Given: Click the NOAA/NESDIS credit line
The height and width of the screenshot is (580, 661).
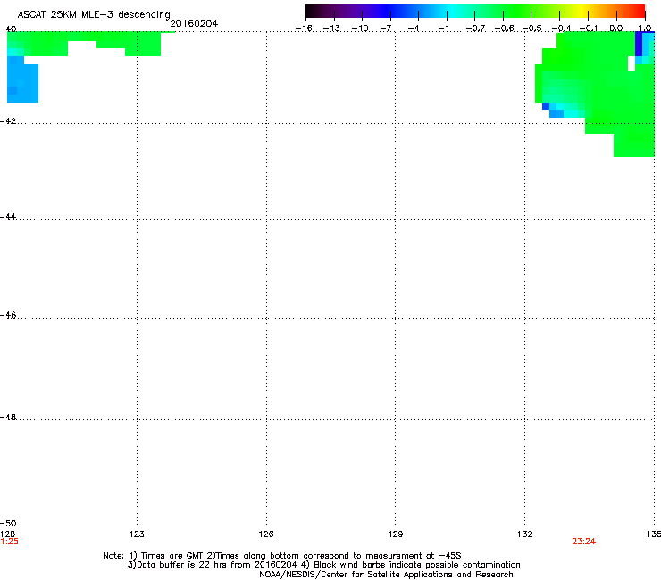Looking at the screenshot, I should tap(386, 575).
